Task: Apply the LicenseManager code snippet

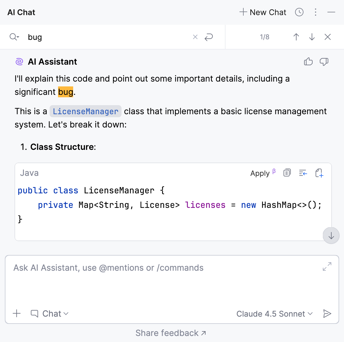Action: 260,173
